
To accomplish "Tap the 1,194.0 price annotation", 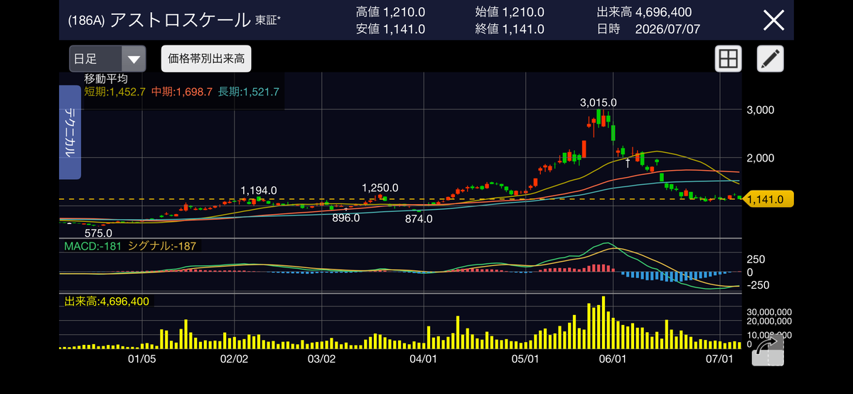I will [x=259, y=190].
